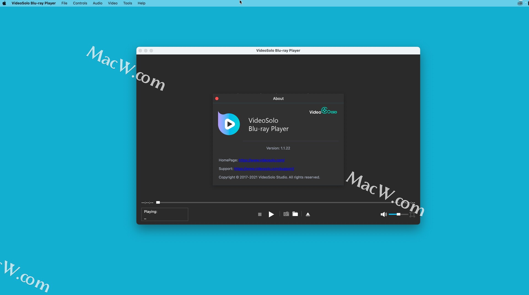
Task: Click the About dialog title
Action: point(278,99)
